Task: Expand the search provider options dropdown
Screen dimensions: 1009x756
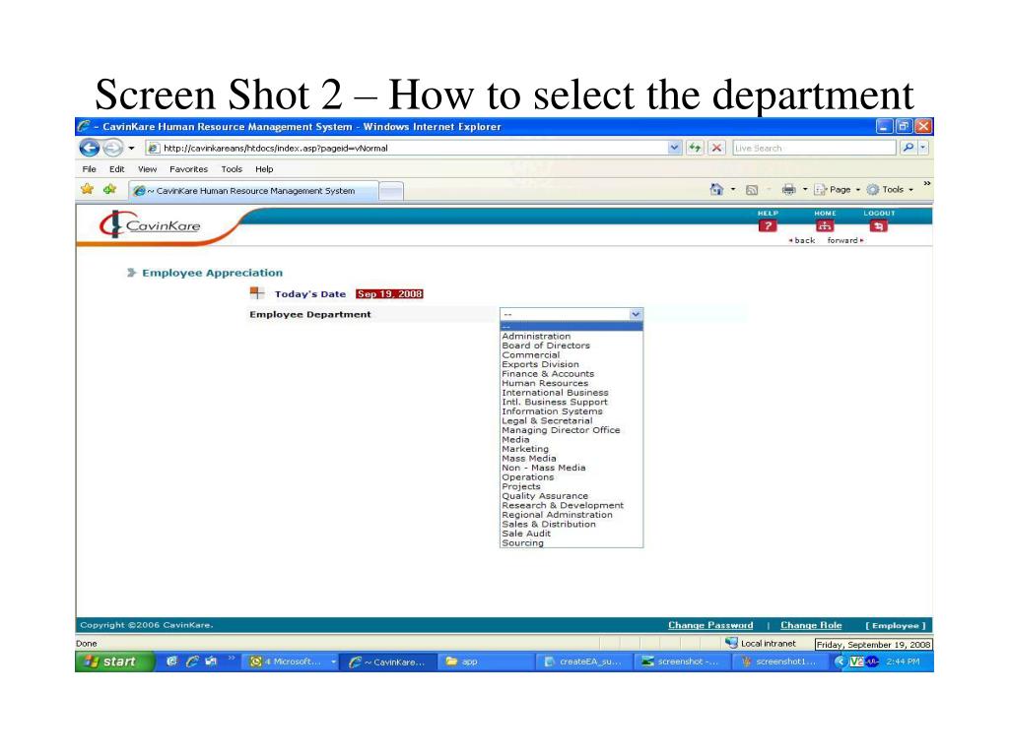Action: pyautogui.click(x=923, y=148)
